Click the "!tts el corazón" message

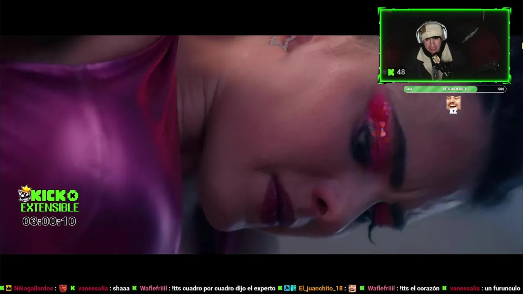click(x=420, y=288)
